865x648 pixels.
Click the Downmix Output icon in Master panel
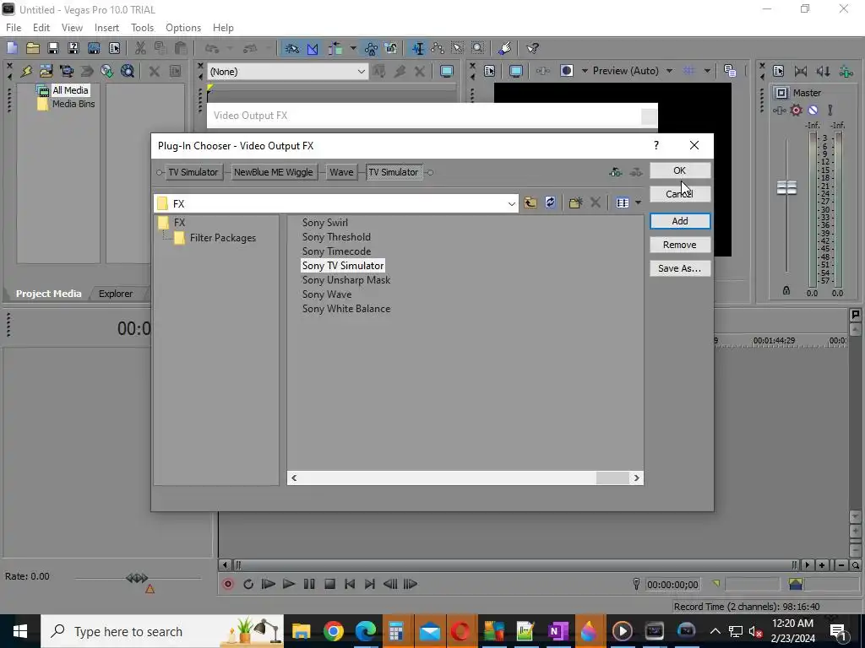coord(801,71)
